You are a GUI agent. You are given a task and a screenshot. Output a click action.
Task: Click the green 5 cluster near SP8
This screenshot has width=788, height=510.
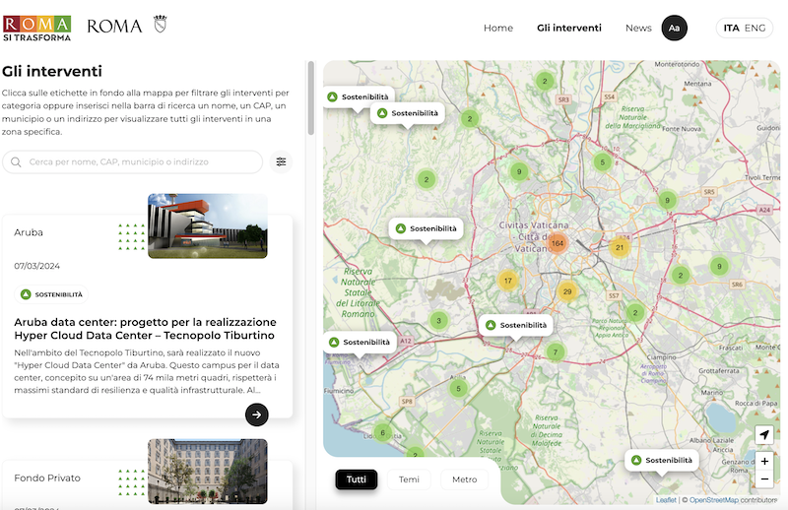[458, 388]
